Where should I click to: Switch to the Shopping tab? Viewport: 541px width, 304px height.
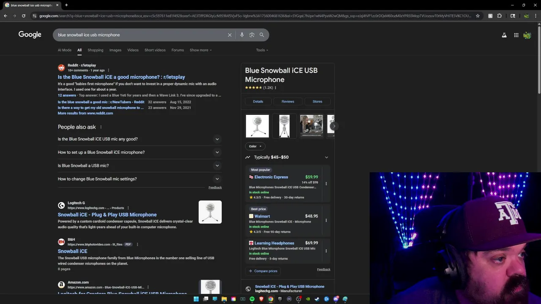(96, 50)
